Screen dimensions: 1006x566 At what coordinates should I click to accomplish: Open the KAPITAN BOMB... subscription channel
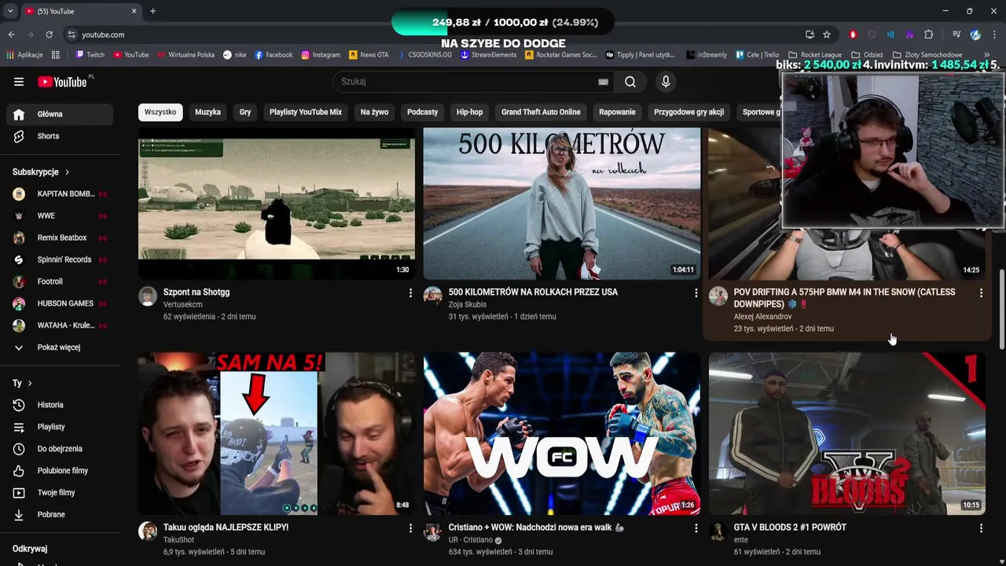(60, 193)
